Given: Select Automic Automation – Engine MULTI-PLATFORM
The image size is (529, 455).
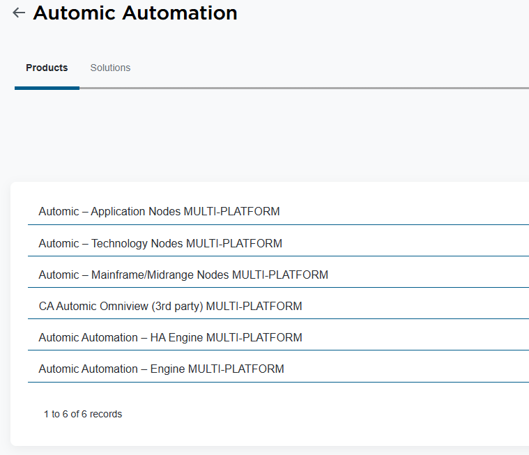Looking at the screenshot, I should click(161, 369).
